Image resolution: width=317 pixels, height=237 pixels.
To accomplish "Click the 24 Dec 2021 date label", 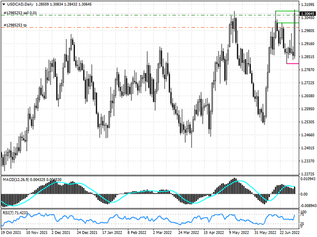I will click(x=87, y=233).
